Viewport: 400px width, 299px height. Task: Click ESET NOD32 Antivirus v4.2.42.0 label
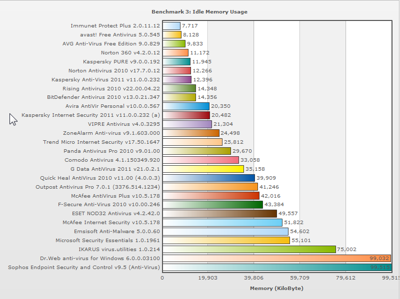[x=116, y=214]
